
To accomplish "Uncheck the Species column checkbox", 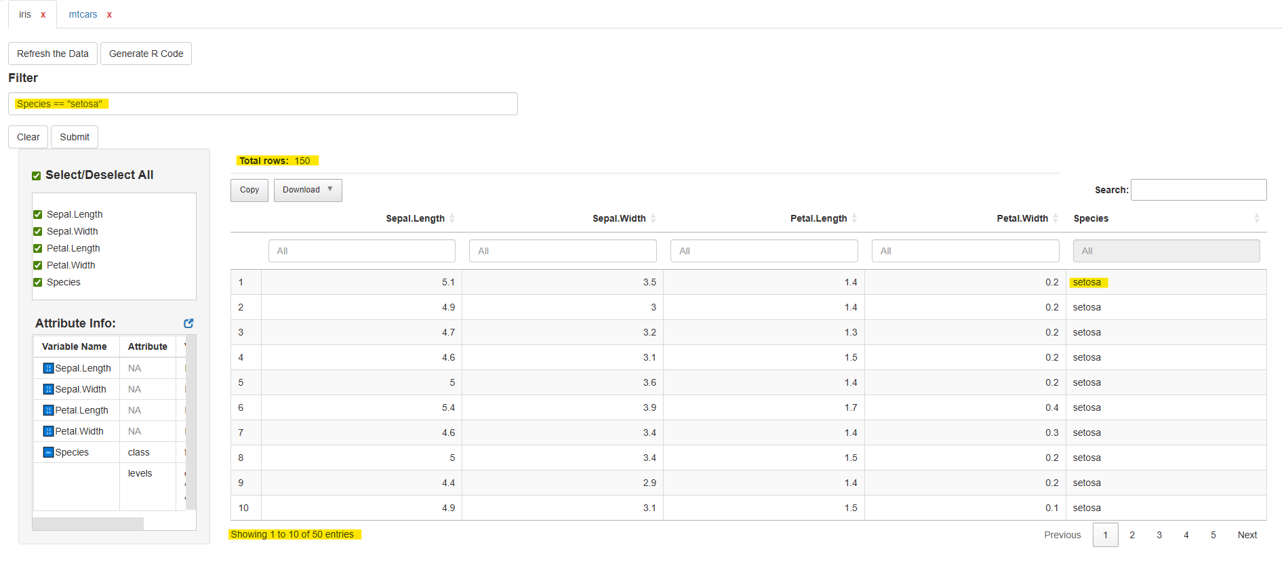I will pos(38,283).
